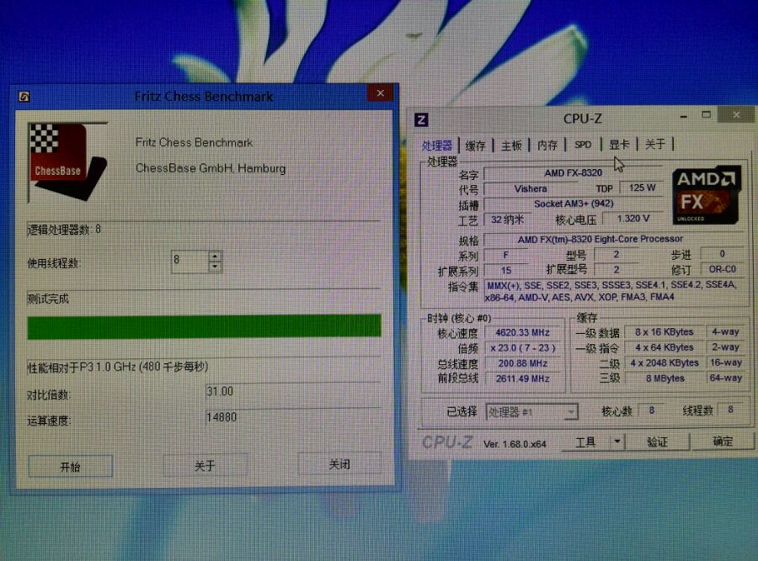Viewport: 758px width, 561px height.
Task: Click the 关闭 button in Fritz benchmark
Action: click(x=339, y=464)
